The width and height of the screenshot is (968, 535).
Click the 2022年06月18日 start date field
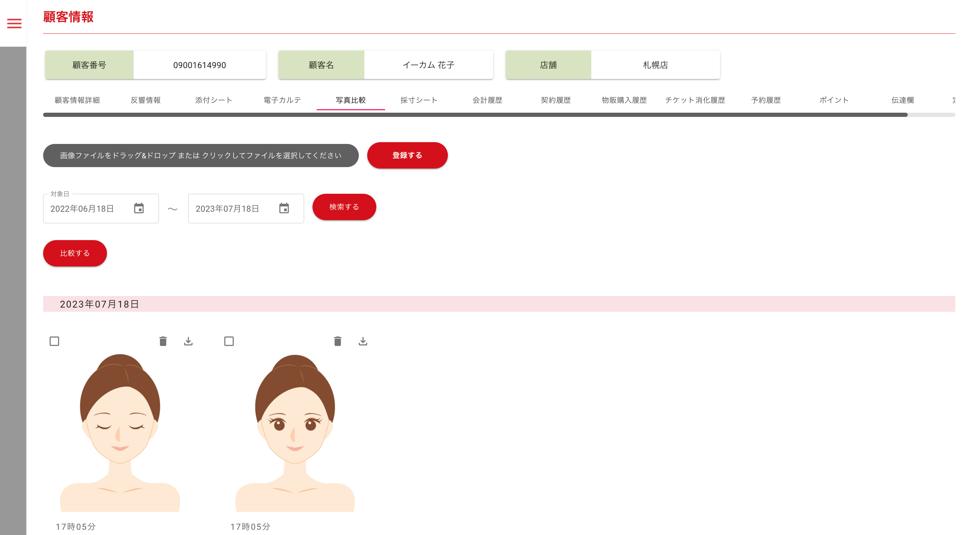click(x=83, y=209)
